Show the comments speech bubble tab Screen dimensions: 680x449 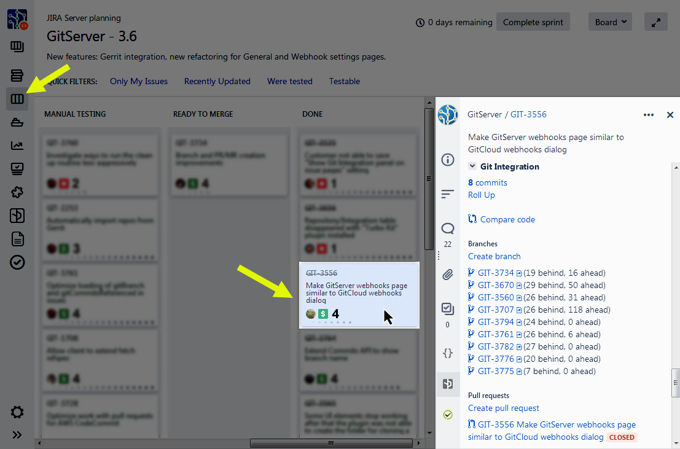pos(448,228)
